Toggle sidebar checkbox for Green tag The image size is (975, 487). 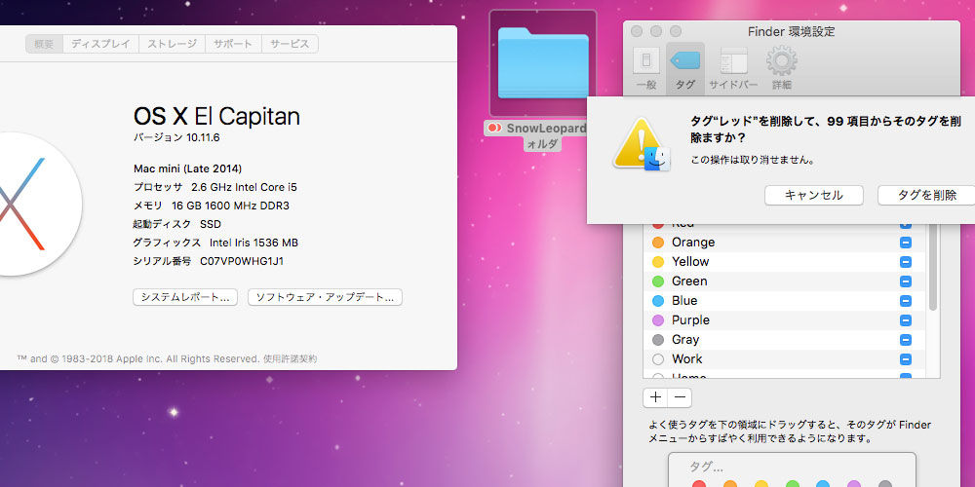pyautogui.click(x=906, y=281)
